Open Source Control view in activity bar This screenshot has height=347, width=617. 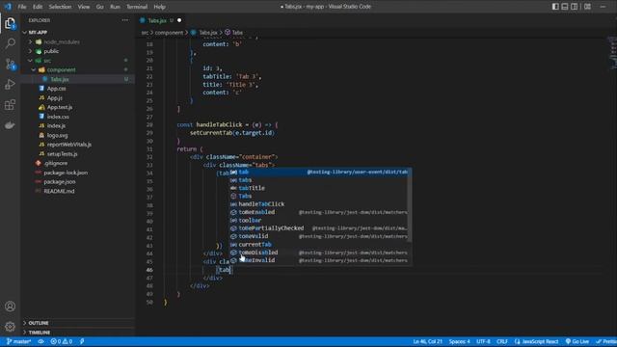point(11,65)
